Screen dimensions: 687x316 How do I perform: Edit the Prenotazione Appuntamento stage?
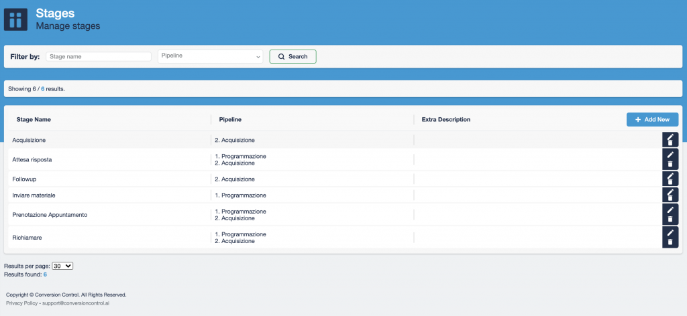pyautogui.click(x=670, y=210)
